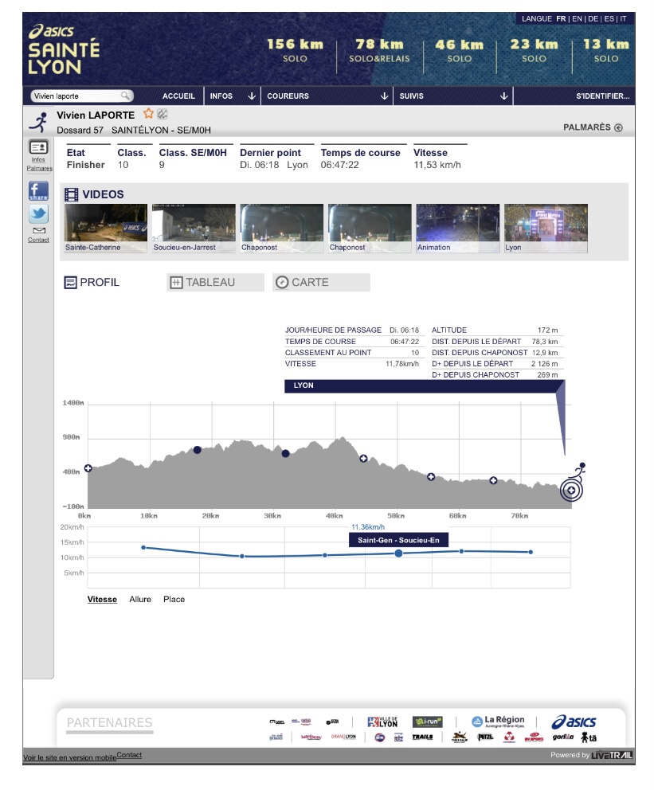
Task: Click the Facebook share icon
Action: coord(38,192)
